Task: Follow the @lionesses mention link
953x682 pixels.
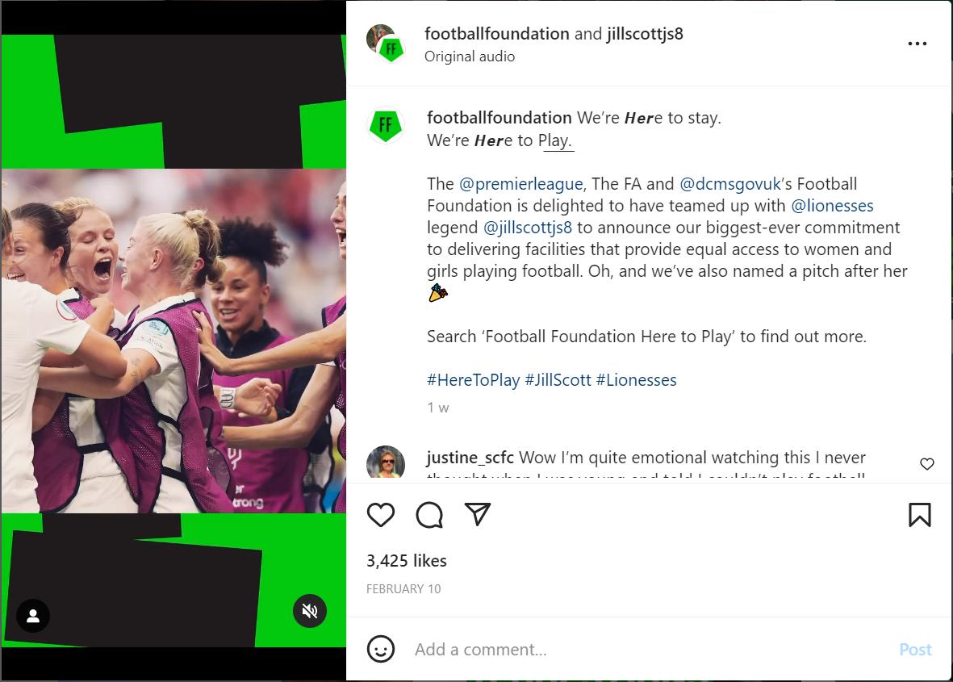Action: tap(832, 206)
